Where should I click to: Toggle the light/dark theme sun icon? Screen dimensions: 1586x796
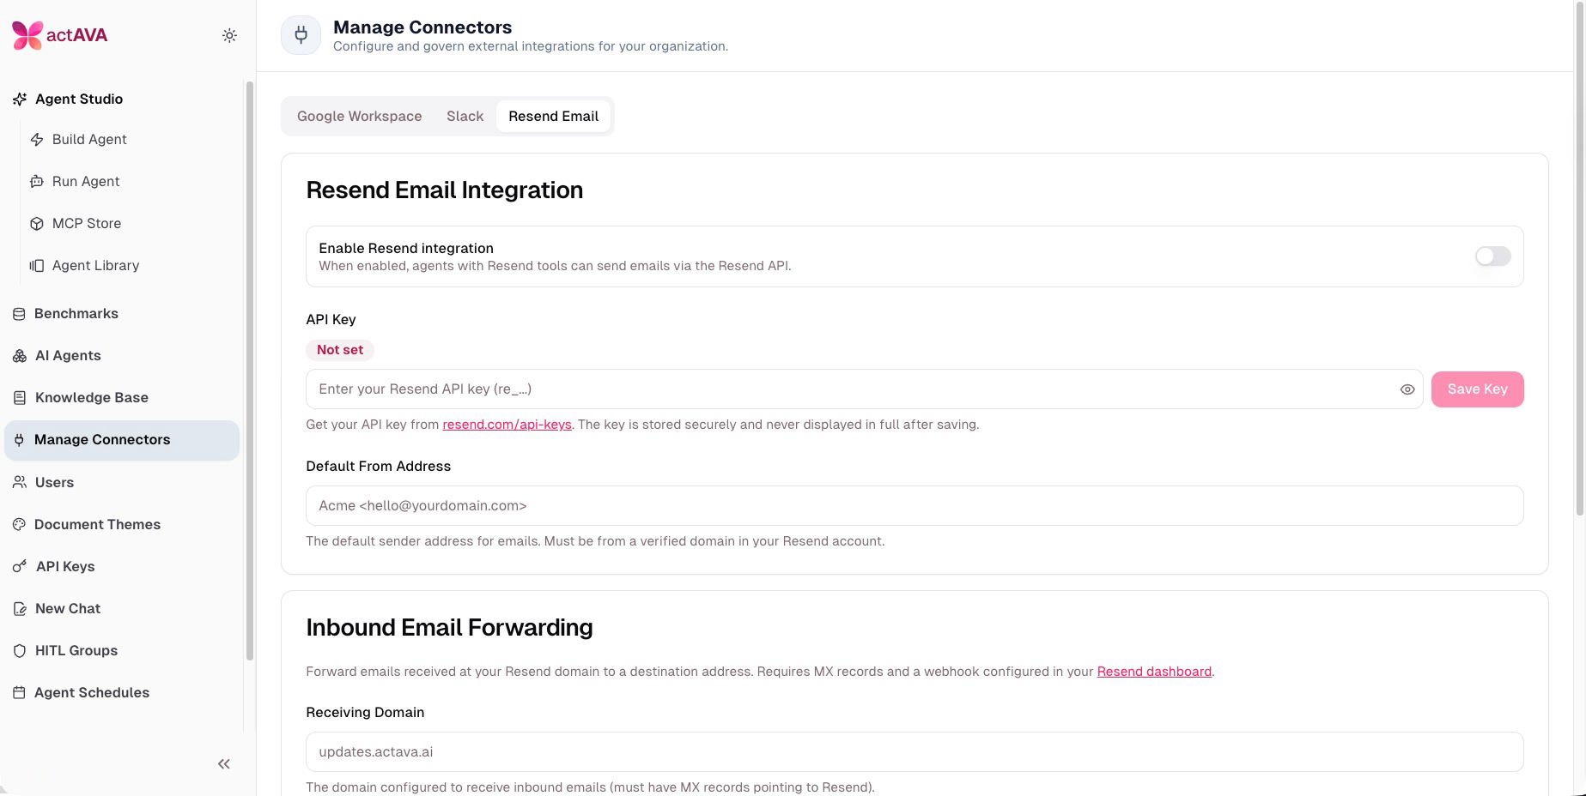point(229,35)
